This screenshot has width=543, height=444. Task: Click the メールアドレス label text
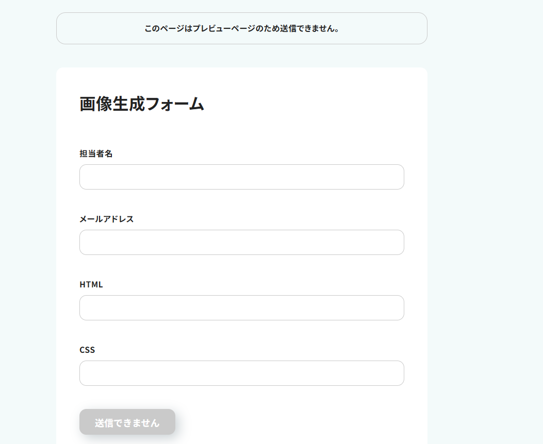tap(106, 219)
